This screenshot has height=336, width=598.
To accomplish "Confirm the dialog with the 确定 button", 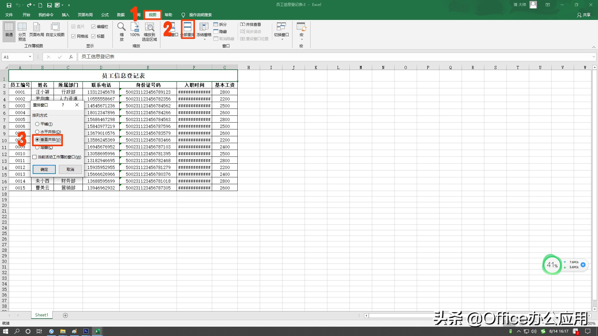I will pyautogui.click(x=44, y=170).
